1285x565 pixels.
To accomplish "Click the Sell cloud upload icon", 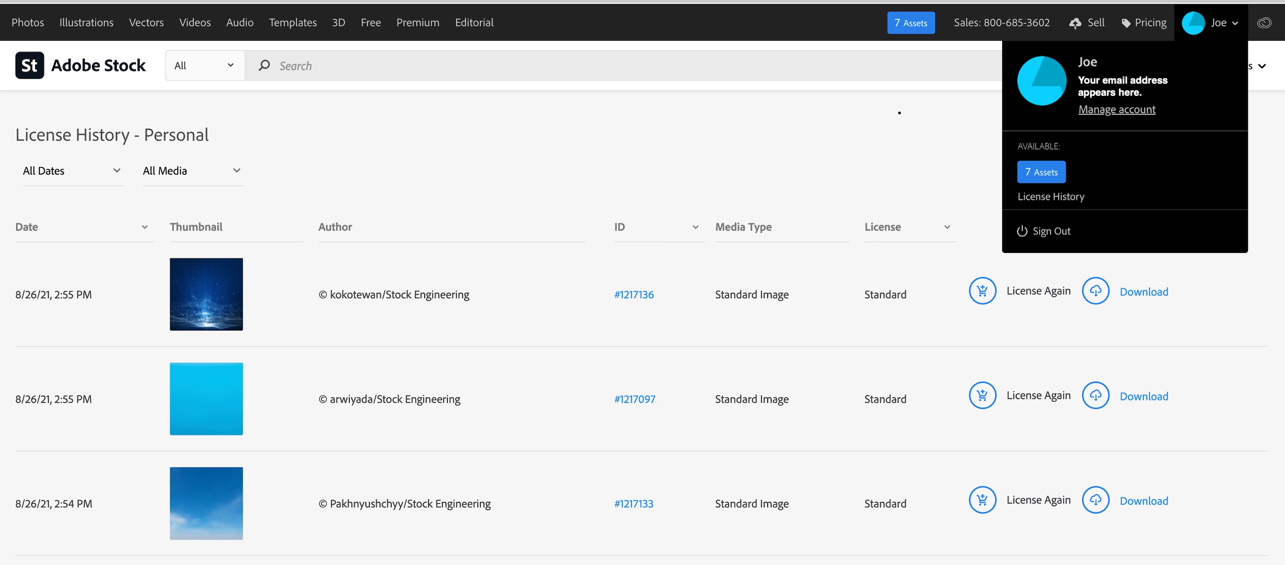I will [1075, 23].
